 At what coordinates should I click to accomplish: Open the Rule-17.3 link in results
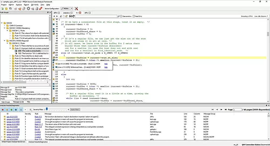click(x=38, y=117)
